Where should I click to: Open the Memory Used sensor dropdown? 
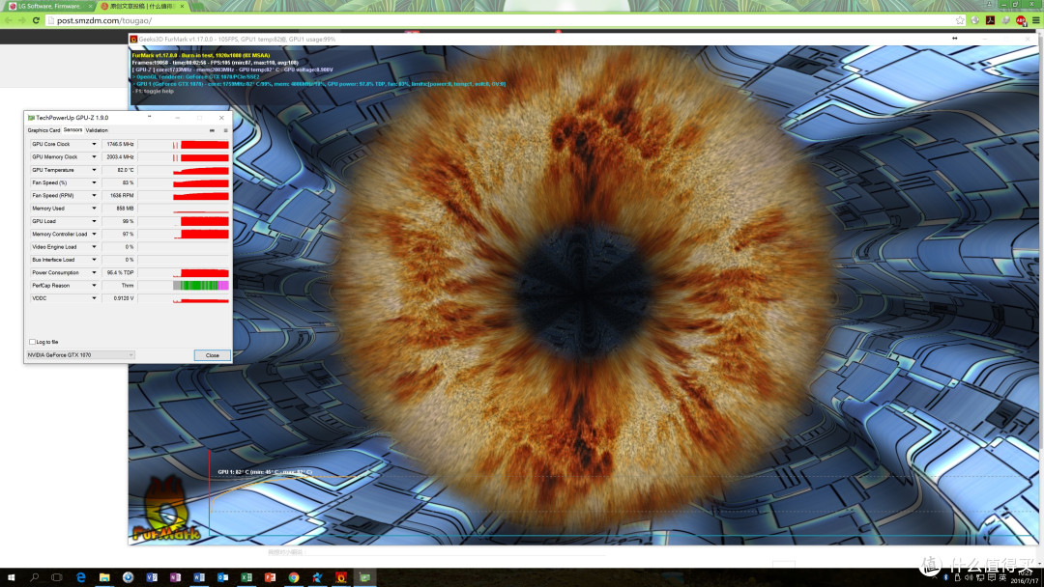click(94, 209)
